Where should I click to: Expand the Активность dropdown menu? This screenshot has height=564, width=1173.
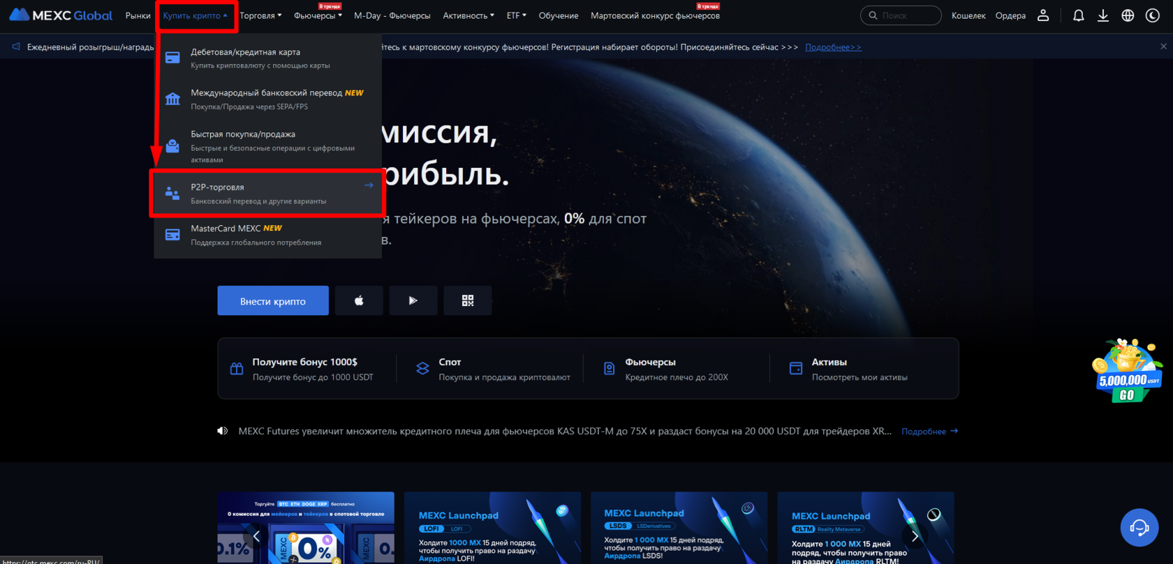(x=469, y=15)
